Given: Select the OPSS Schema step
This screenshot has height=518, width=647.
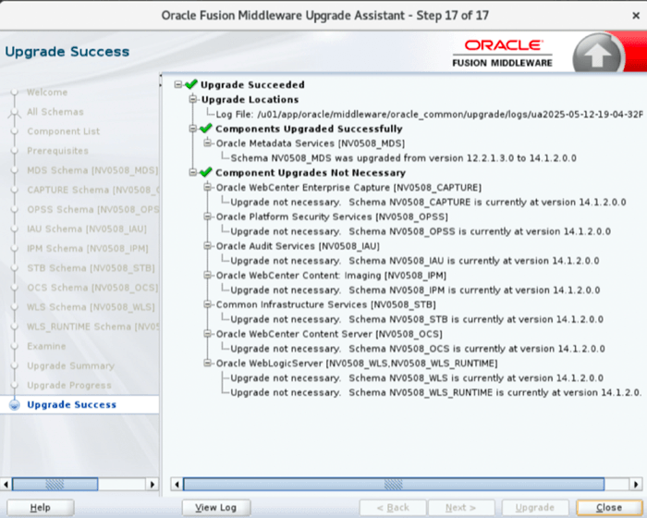Looking at the screenshot, I should point(92,209).
